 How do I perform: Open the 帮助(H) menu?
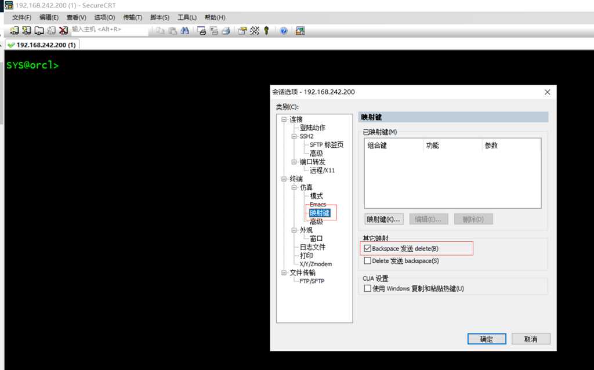[x=215, y=17]
